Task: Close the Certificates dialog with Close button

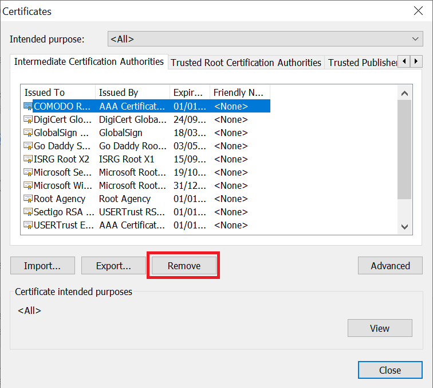Action: (390, 370)
